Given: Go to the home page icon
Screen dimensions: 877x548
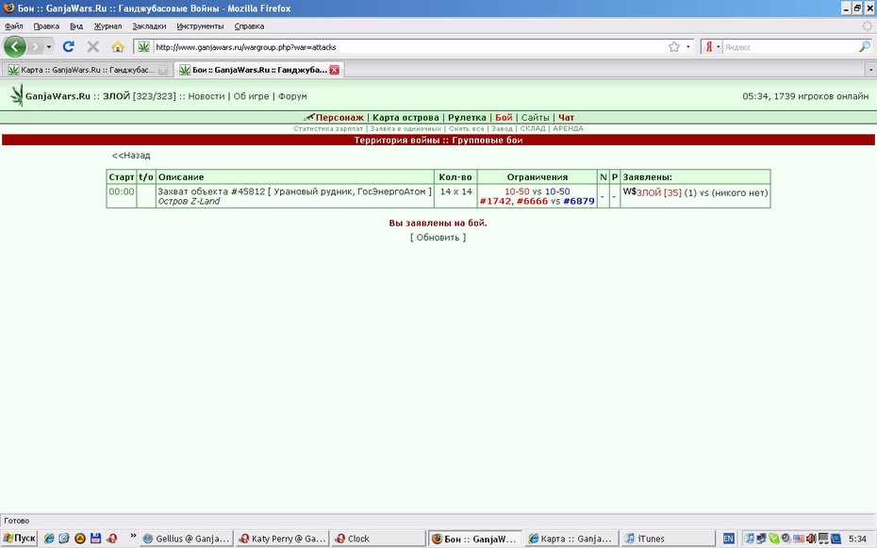Looking at the screenshot, I should (x=118, y=47).
